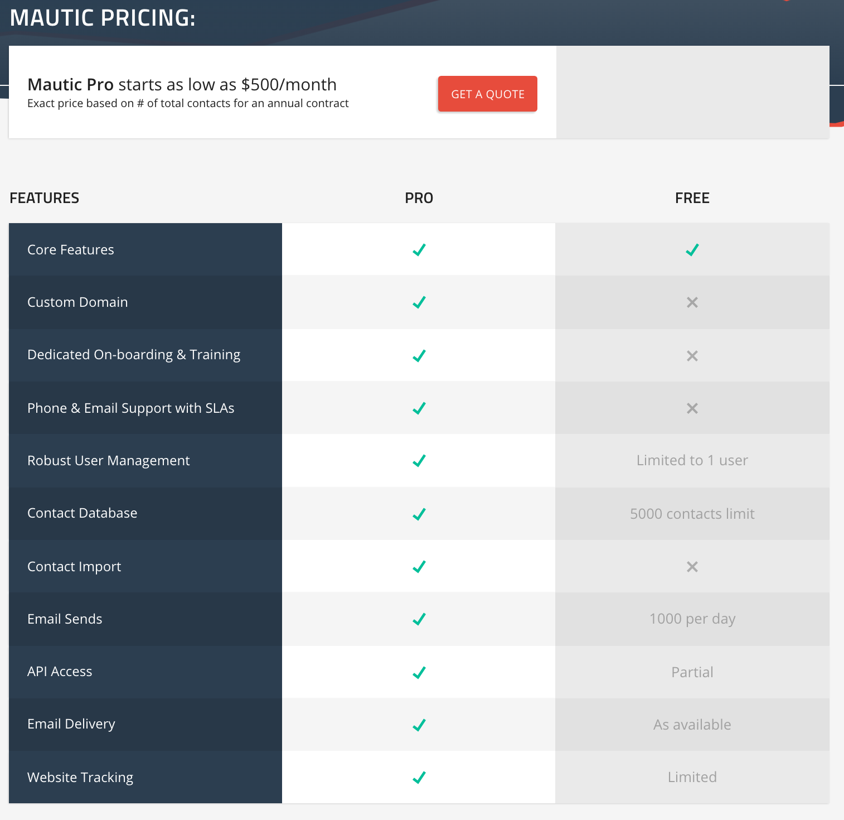Click the Contact Import row label
Image resolution: width=844 pixels, height=820 pixels.
tap(74, 567)
